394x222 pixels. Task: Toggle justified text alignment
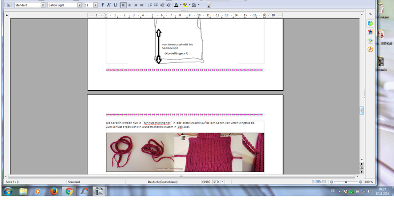tap(142, 5)
